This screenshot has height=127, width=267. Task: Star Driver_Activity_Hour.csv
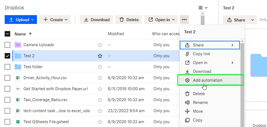[x=100, y=78]
